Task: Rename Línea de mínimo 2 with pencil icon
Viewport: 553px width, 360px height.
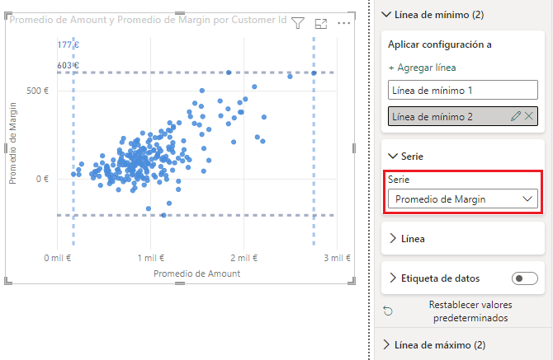Action: [516, 117]
